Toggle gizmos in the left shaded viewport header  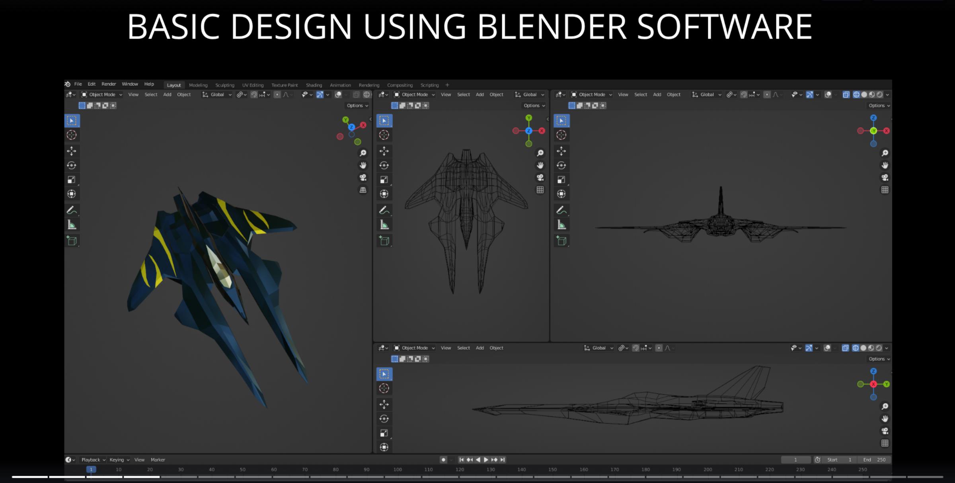(x=320, y=94)
